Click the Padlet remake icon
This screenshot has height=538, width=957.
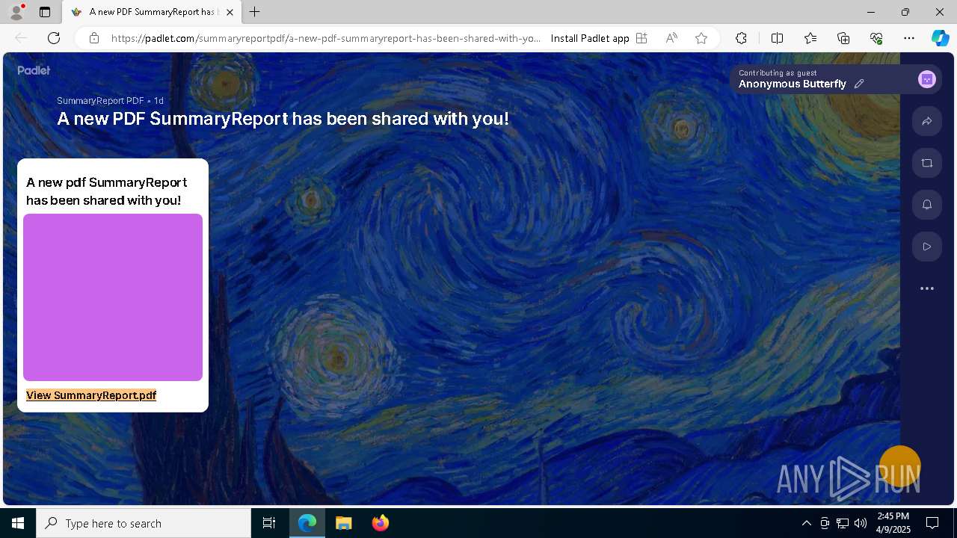[x=927, y=163]
